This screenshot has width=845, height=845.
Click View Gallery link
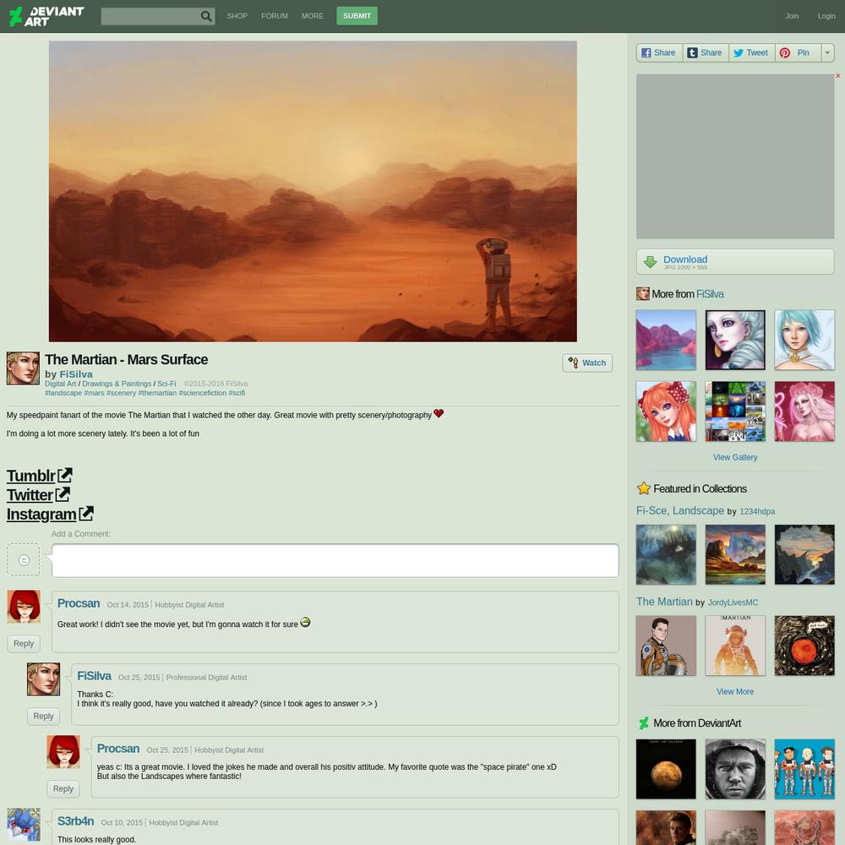pos(735,457)
